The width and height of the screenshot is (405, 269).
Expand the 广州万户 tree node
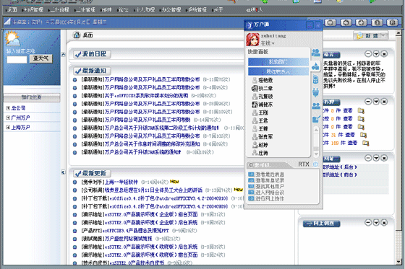point(8,118)
